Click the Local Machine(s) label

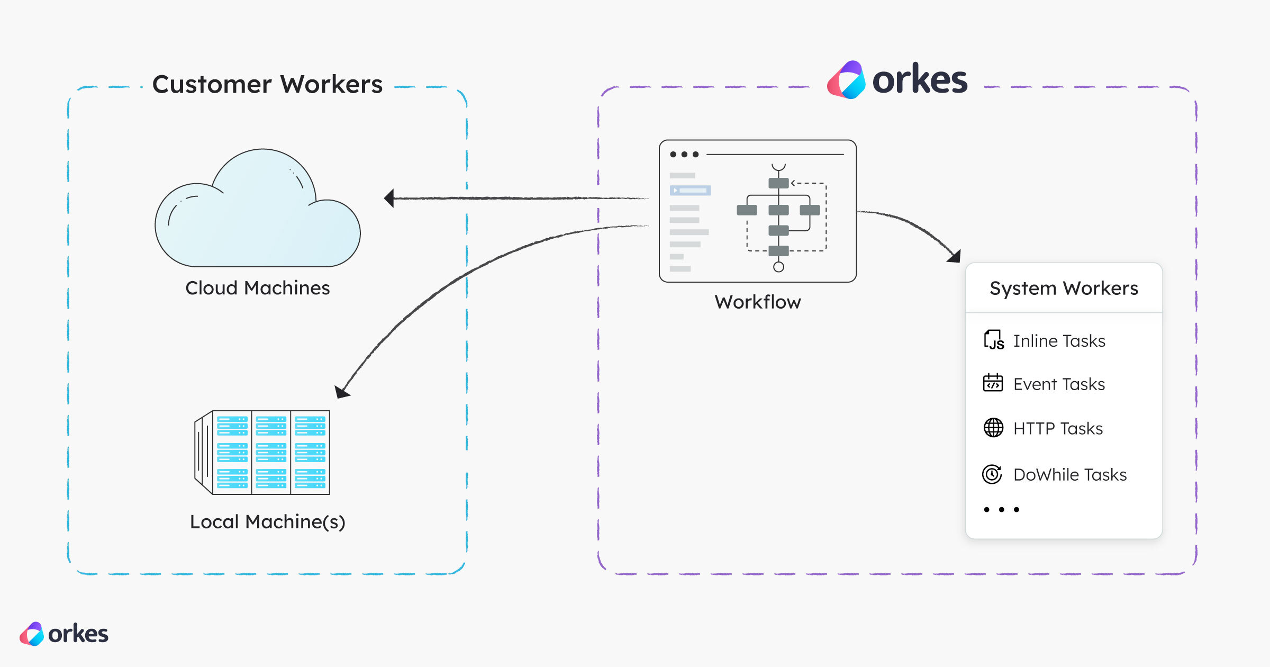(x=268, y=522)
